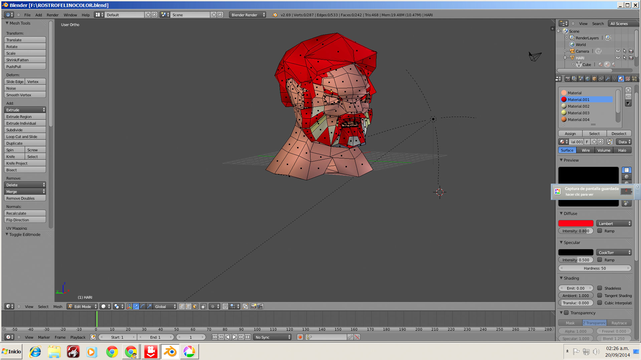Open Lambert diffuse shader dropdown

tap(614, 223)
